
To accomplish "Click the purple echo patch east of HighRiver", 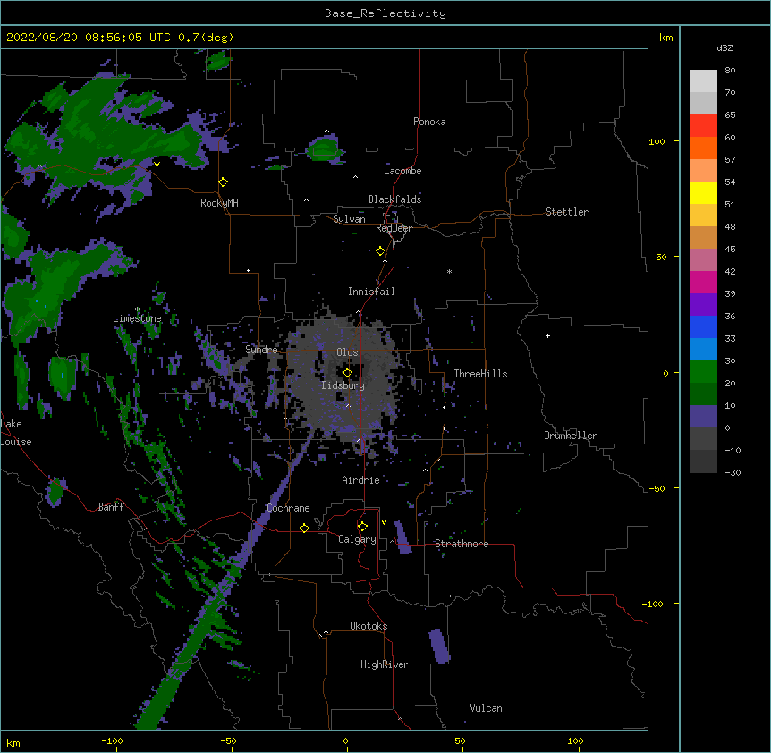I will pos(439,646).
